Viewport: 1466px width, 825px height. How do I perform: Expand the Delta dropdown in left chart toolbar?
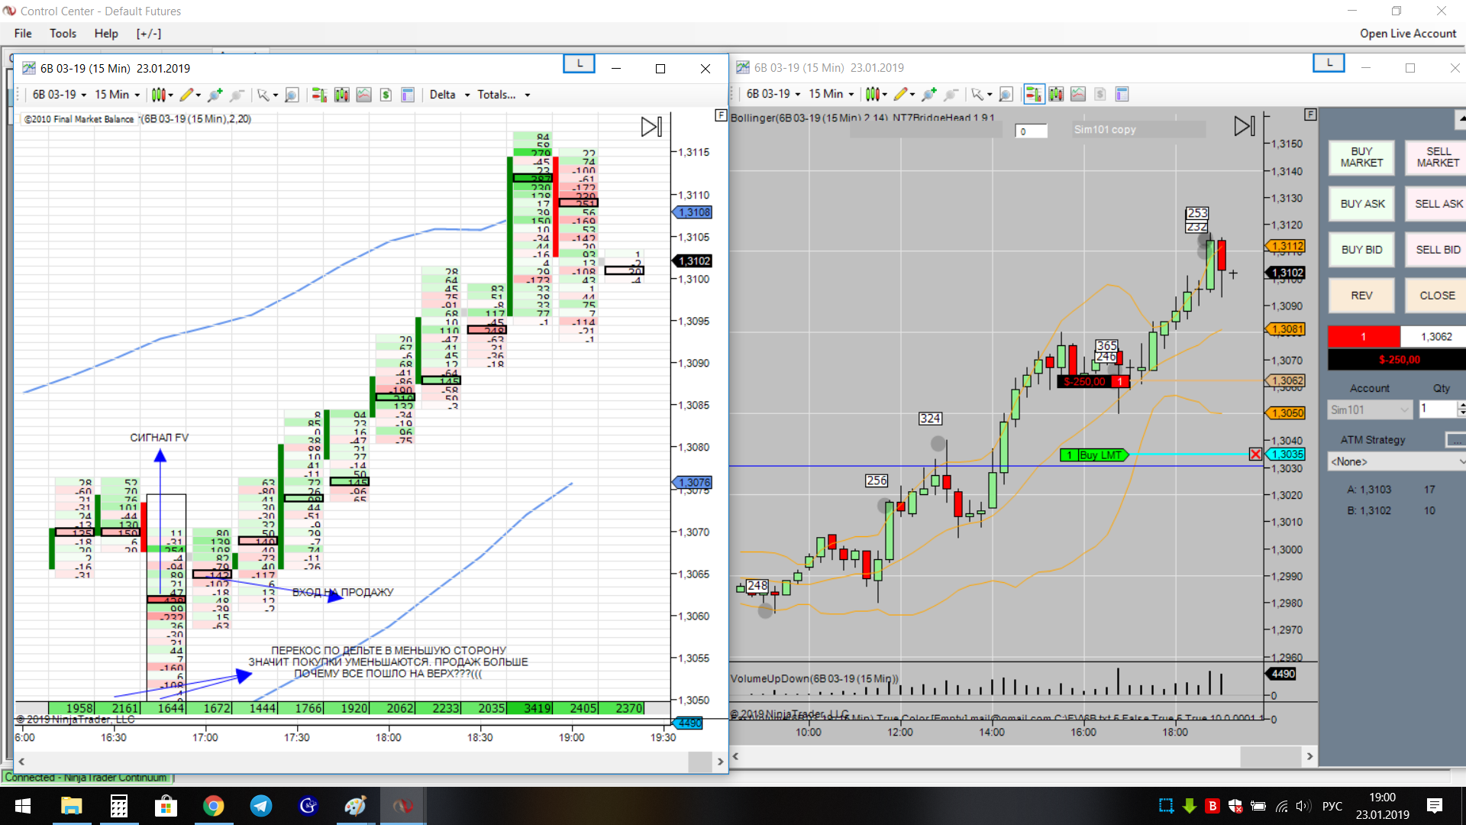[x=450, y=95]
